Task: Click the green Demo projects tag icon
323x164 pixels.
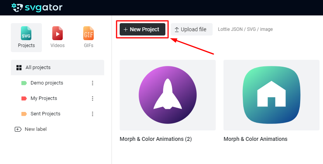Action: click(24, 83)
